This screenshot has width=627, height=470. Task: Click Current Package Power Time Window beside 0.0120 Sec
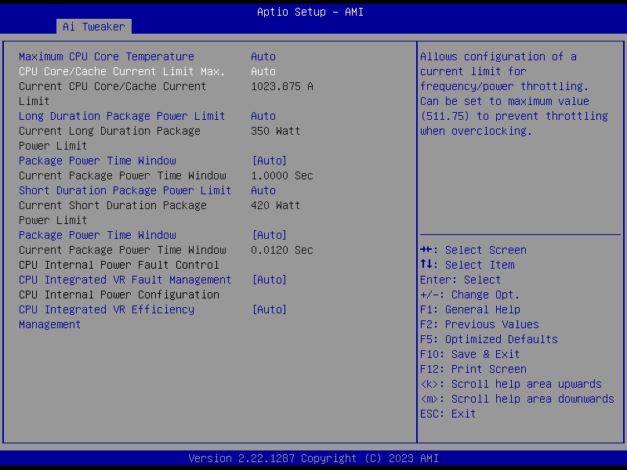pyautogui.click(x=122, y=250)
